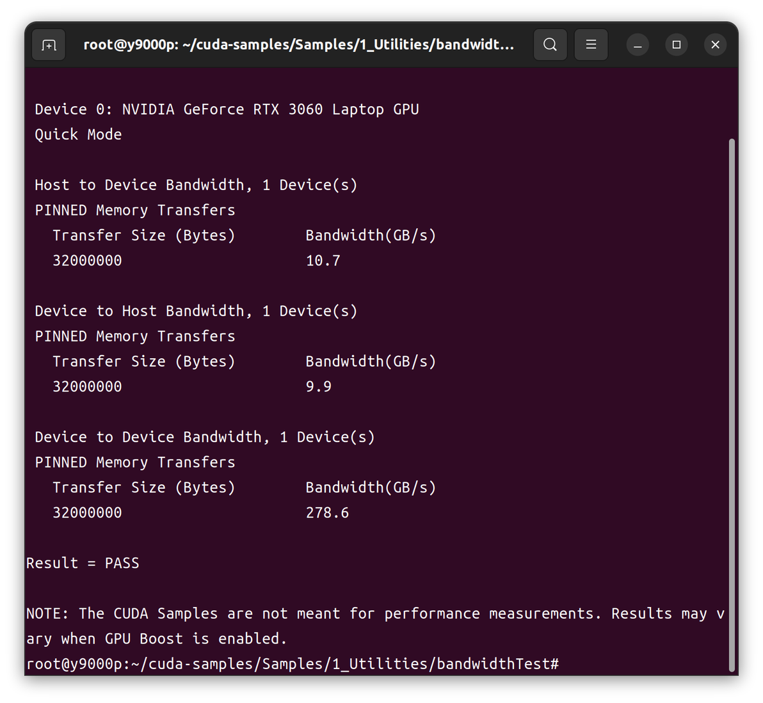This screenshot has height=703, width=763.
Task: Close the terminal window
Action: coord(716,45)
